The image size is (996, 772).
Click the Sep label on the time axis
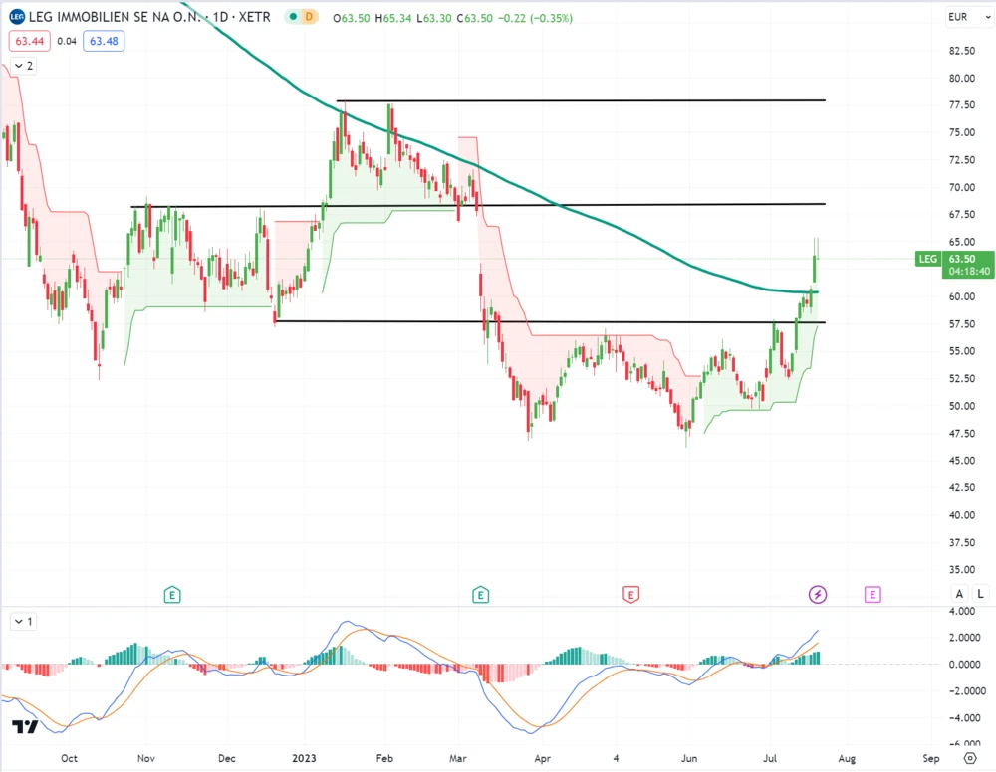coord(930,759)
